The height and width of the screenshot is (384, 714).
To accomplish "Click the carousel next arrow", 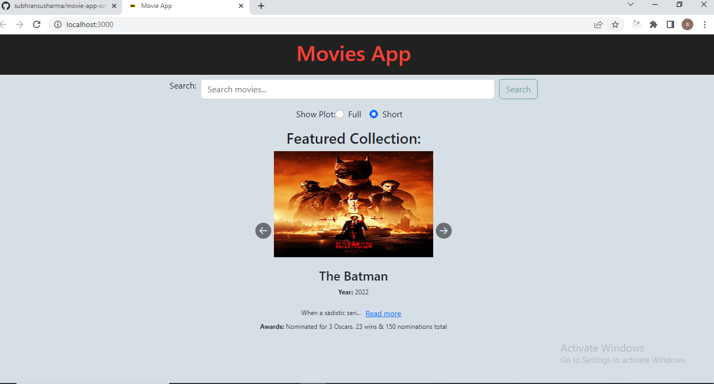I will (x=443, y=231).
